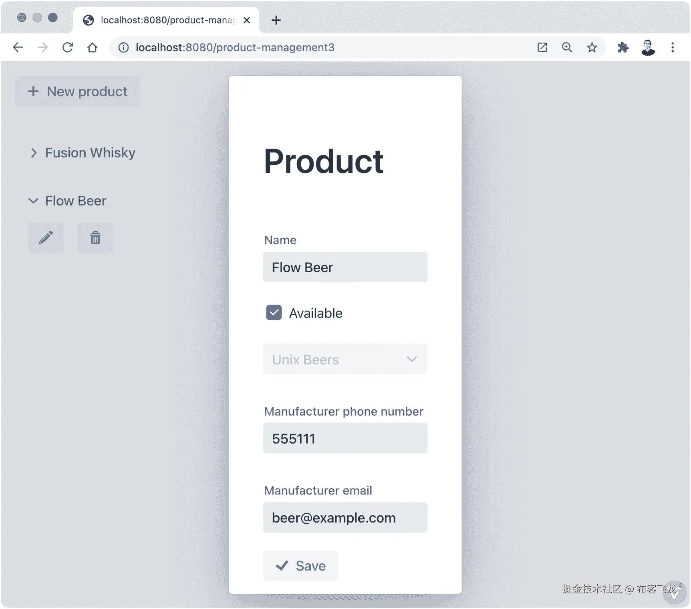The height and width of the screenshot is (609, 691).
Task: Expand the Fusion Whisky item
Action: coord(34,153)
